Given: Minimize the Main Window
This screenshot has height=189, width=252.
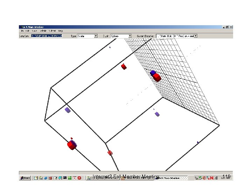Looking at the screenshot, I should (224, 27).
